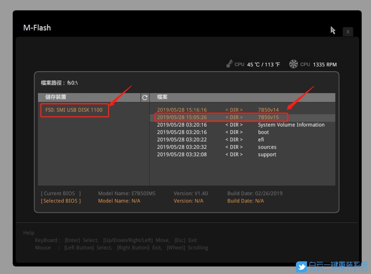Click the [Current BIOS] label

61,194
